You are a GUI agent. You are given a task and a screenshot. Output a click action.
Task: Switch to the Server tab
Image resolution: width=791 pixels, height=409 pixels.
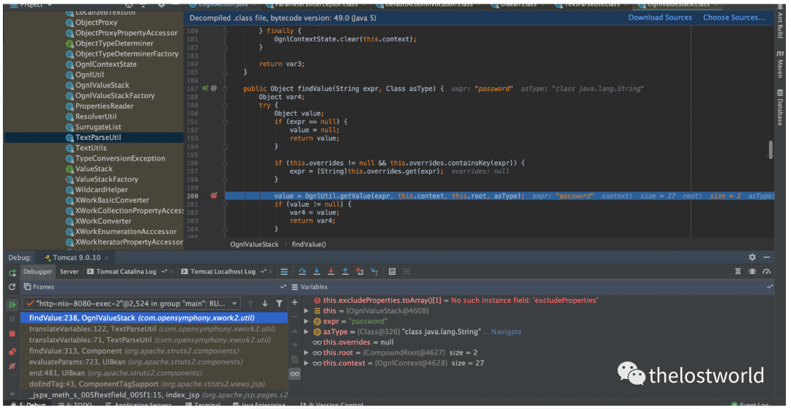[x=69, y=272]
